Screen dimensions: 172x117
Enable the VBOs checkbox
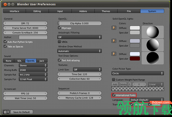pyautogui.click(x=59, y=42)
